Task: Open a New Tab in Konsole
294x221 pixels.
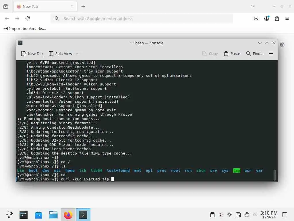Action: coord(32,54)
